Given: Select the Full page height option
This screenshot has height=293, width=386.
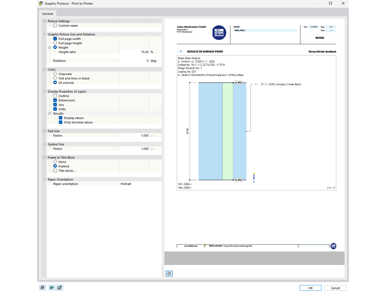Looking at the screenshot, I should click(55, 43).
